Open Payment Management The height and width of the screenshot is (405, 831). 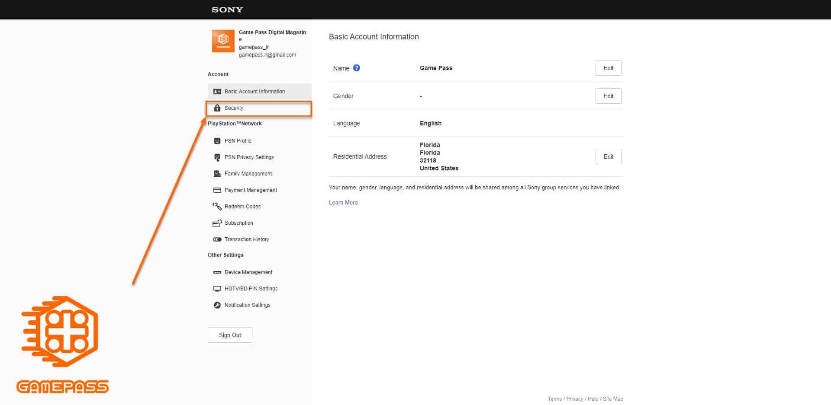point(260,190)
